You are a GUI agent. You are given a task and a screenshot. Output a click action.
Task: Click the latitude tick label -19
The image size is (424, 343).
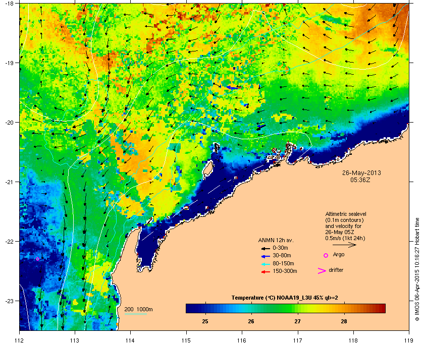10,63
